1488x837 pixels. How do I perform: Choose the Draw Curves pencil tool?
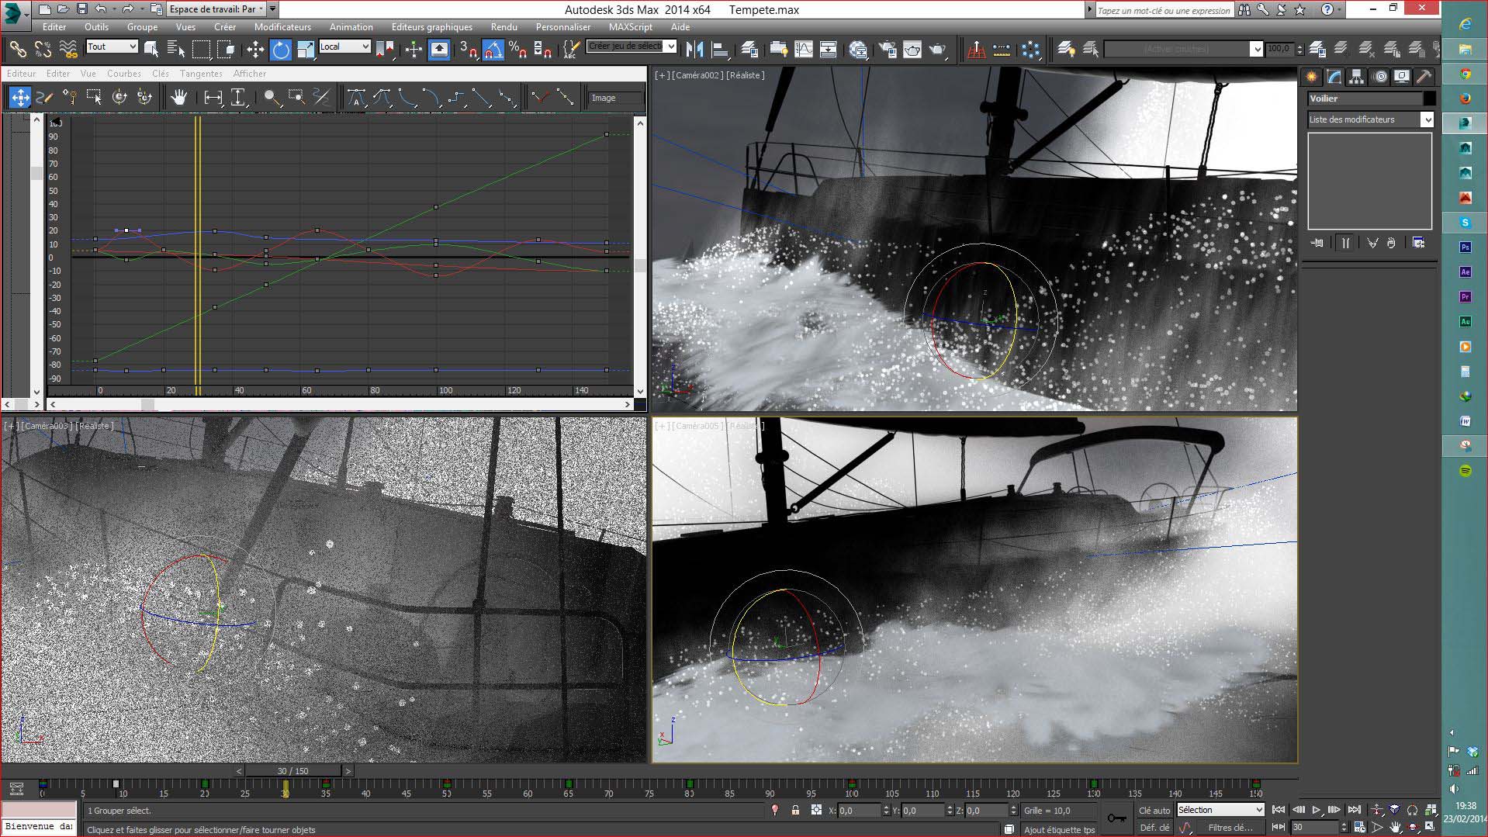click(44, 98)
